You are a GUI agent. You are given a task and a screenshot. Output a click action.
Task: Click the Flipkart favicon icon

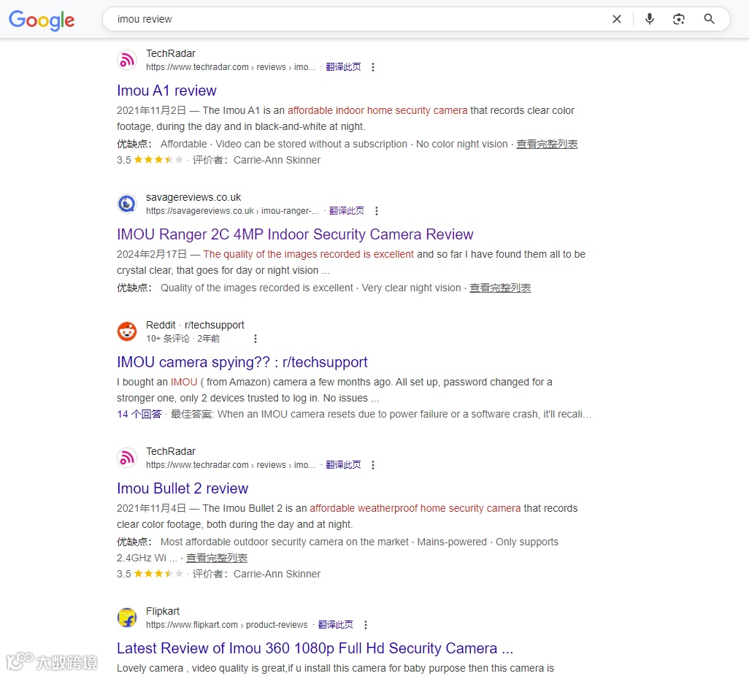click(x=127, y=618)
